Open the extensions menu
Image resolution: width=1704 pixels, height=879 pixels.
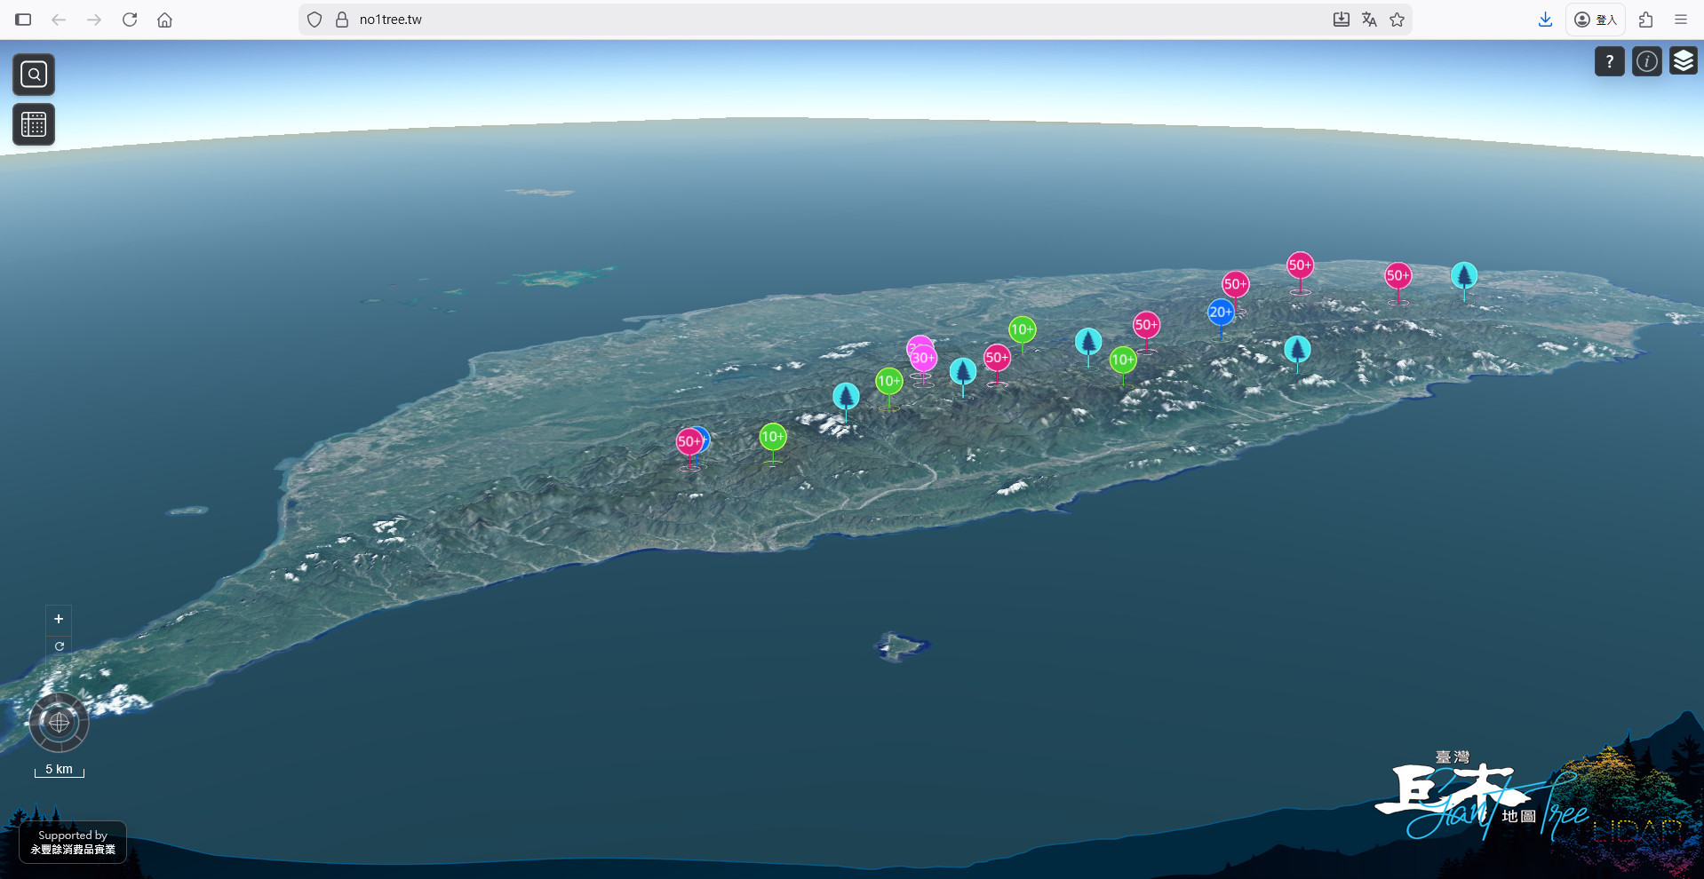[x=1645, y=20]
